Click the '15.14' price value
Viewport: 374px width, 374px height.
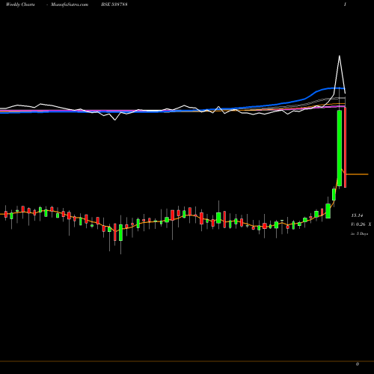pyautogui.click(x=357, y=215)
